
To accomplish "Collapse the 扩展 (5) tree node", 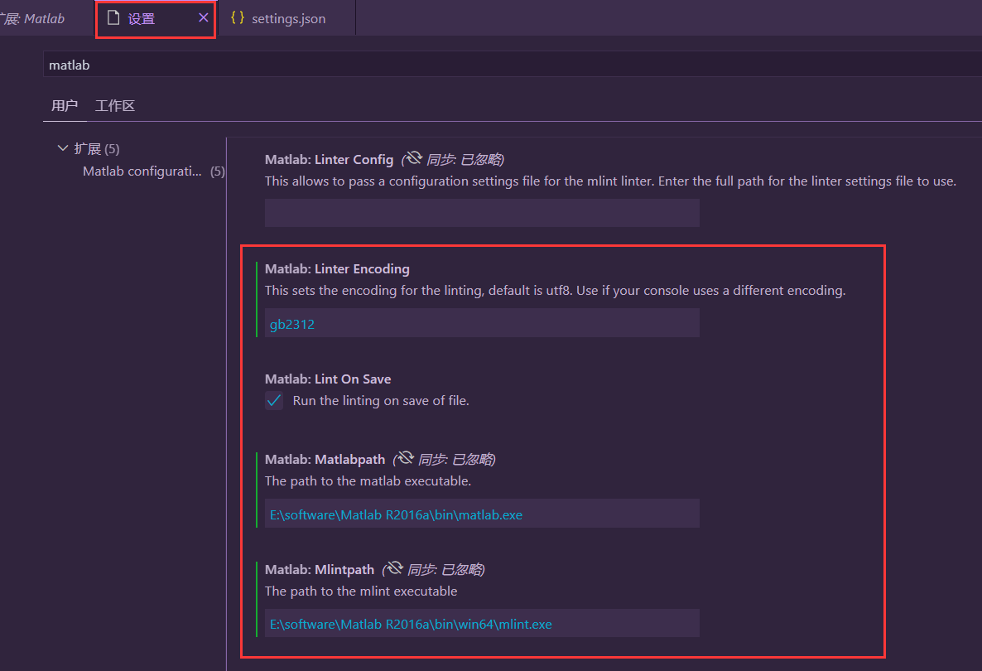I will [x=63, y=148].
